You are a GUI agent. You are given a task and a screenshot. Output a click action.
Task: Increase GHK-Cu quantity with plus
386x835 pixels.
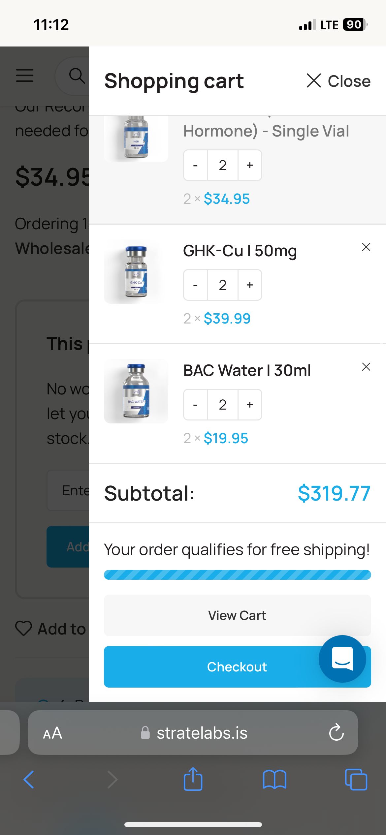click(x=250, y=285)
